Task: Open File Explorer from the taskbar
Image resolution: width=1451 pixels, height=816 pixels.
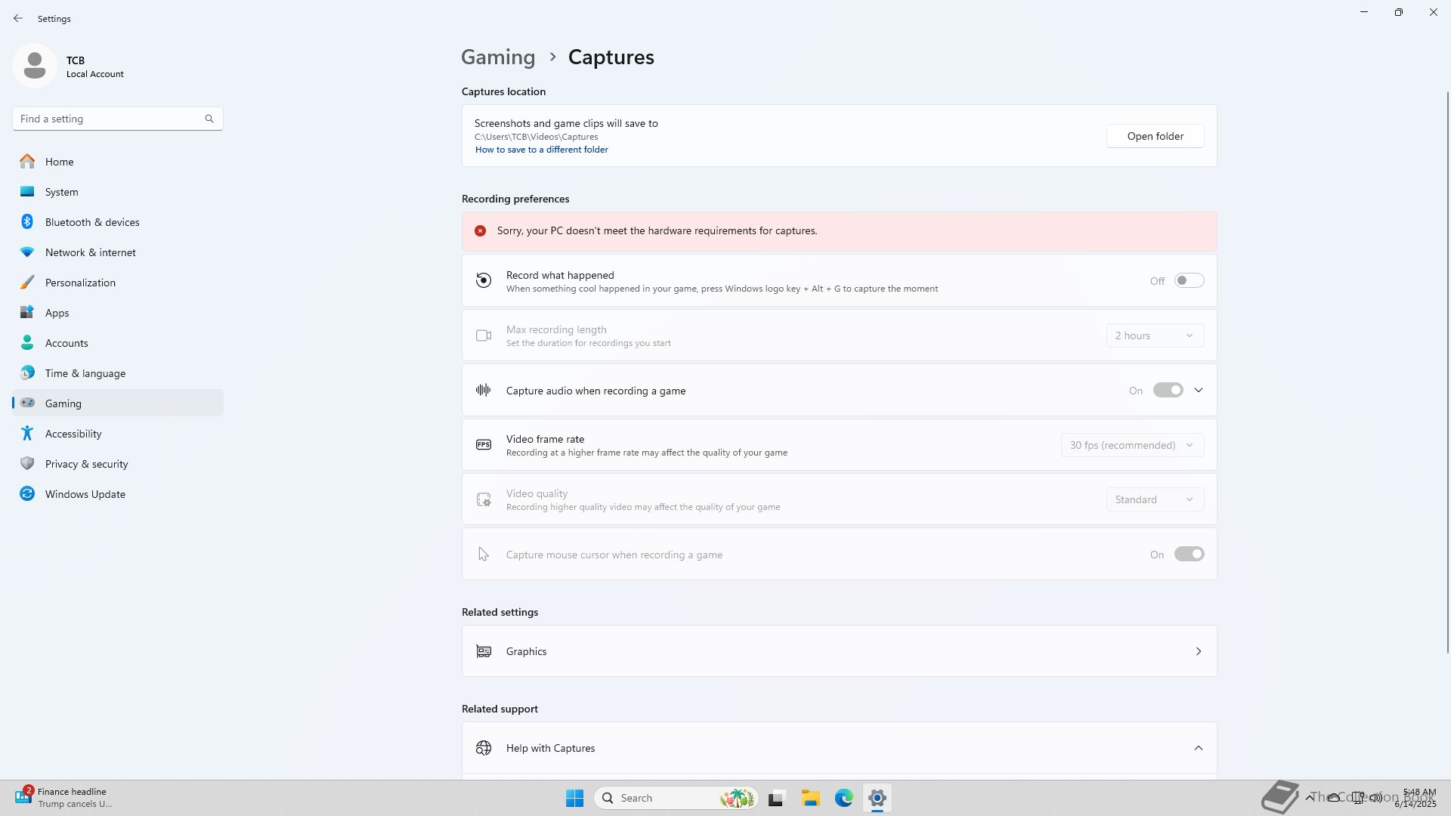Action: click(810, 798)
